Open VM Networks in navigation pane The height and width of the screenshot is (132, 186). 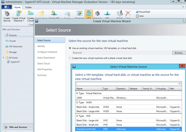point(15,47)
